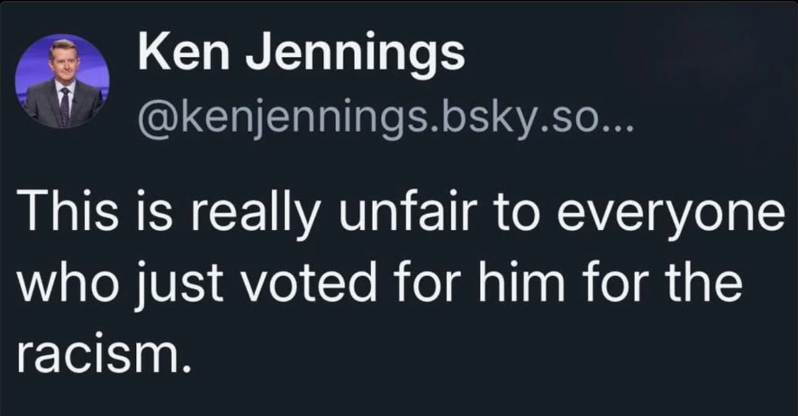
Task: Click Ken Jennings' profile avatar photo
Action: (63, 83)
